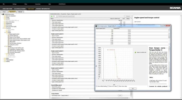
Task: Click Driver information folder icon
Action: click(x=5, y=22)
